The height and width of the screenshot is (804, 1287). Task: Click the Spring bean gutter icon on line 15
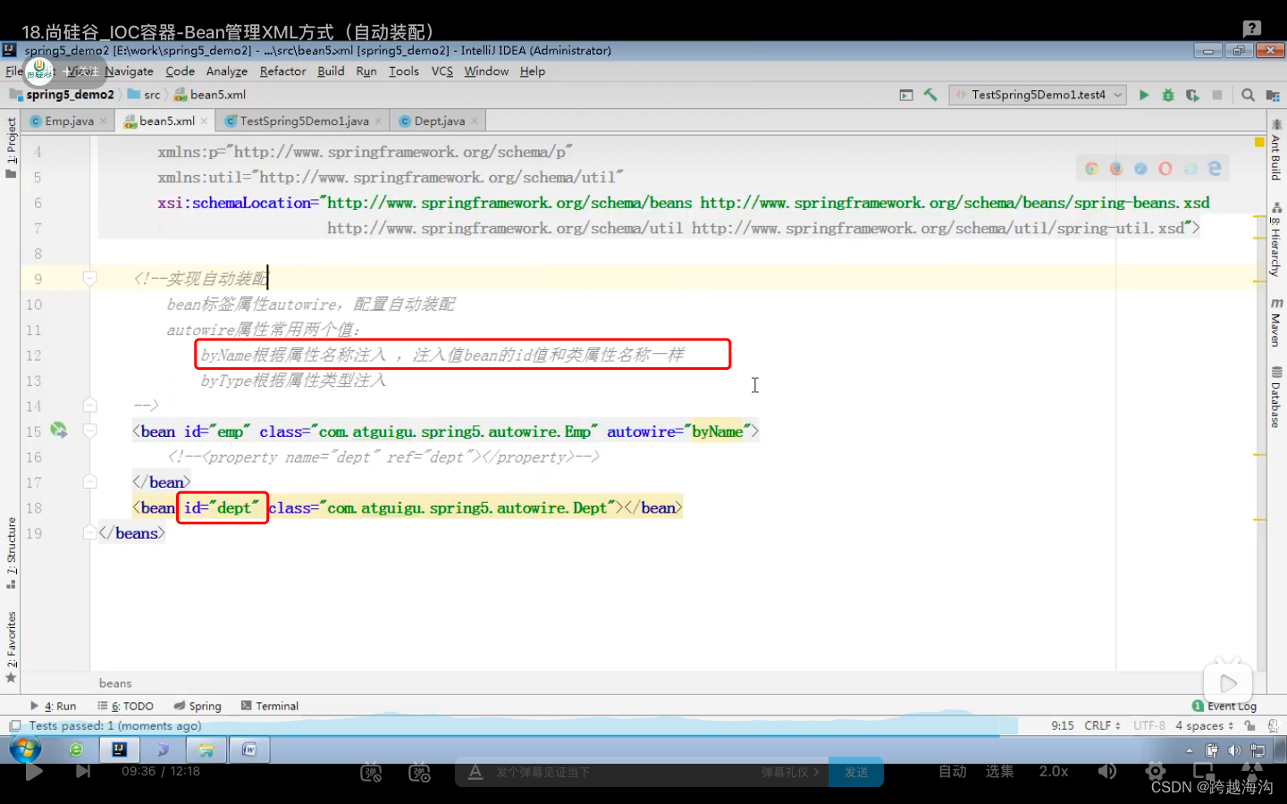coord(59,431)
